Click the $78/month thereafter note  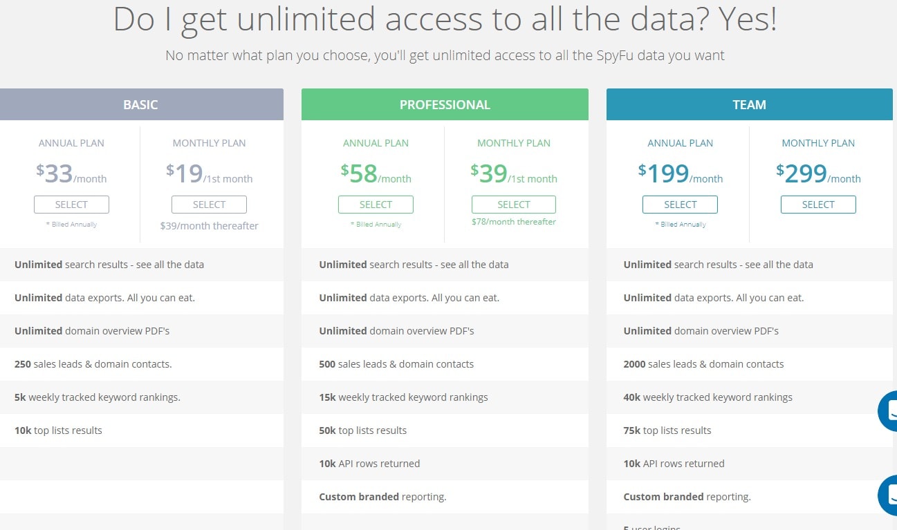pyautogui.click(x=514, y=222)
